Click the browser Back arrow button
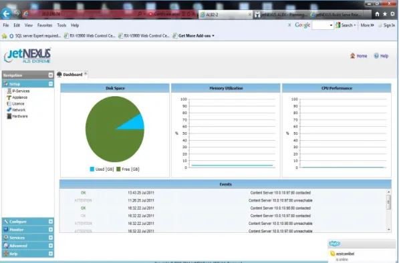This screenshot has width=399, height=263. (6, 13)
